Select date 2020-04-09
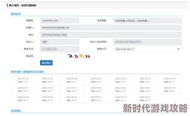 pos(47,99)
